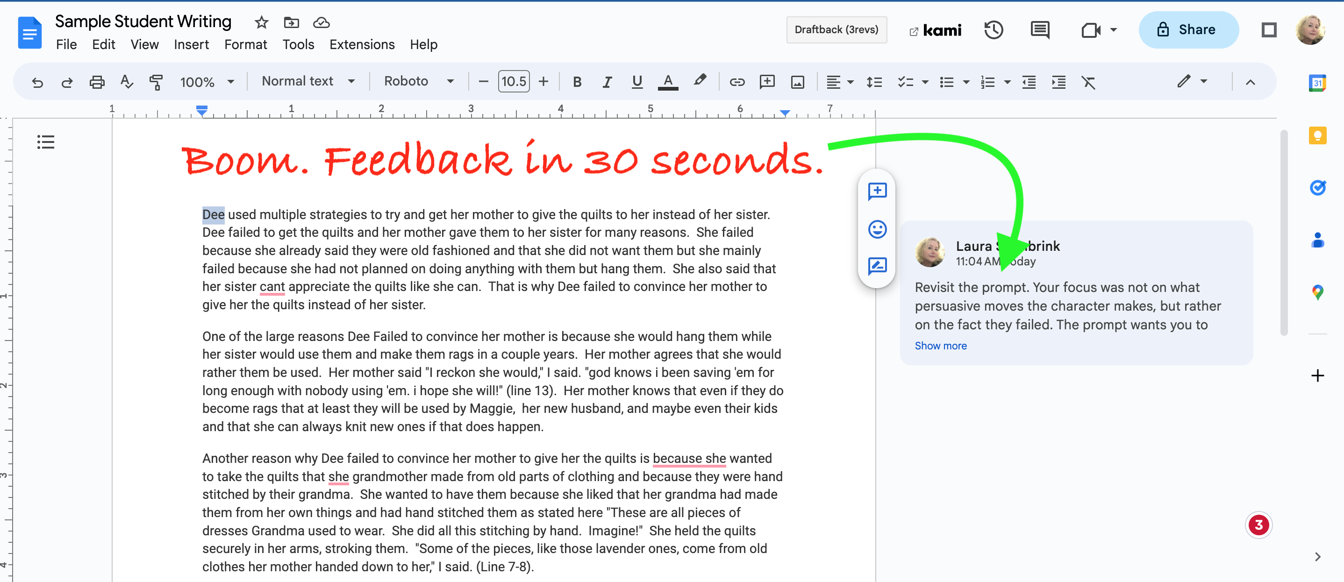The width and height of the screenshot is (1344, 582).
Task: Open the 100% zoom dropdown
Action: point(206,82)
